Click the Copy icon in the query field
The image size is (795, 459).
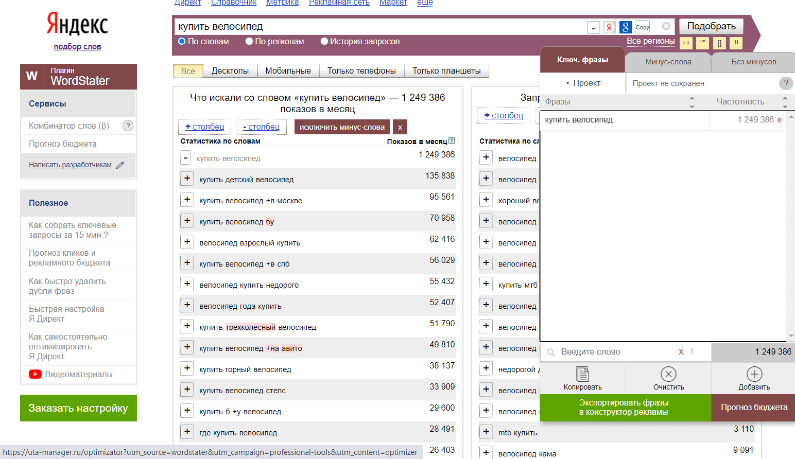pos(642,27)
